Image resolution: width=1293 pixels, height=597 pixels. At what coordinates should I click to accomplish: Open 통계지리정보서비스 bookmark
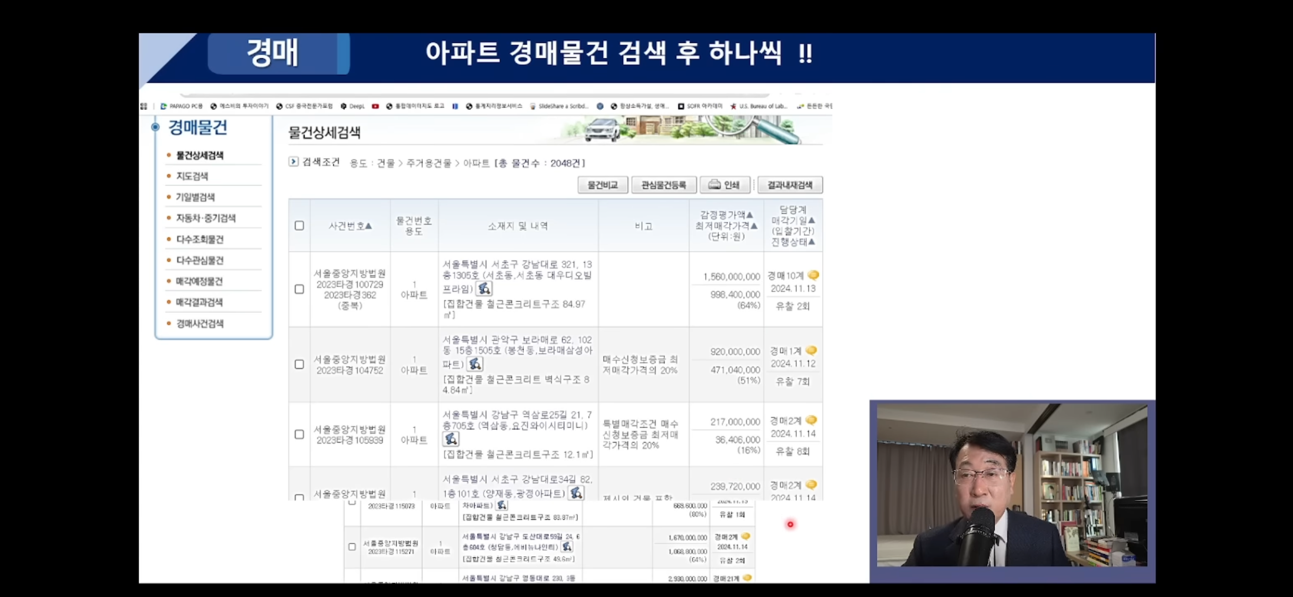click(x=494, y=106)
